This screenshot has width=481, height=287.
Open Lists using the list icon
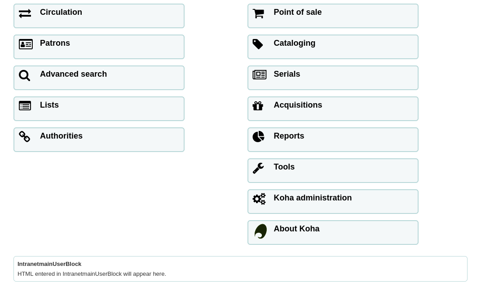click(x=25, y=106)
